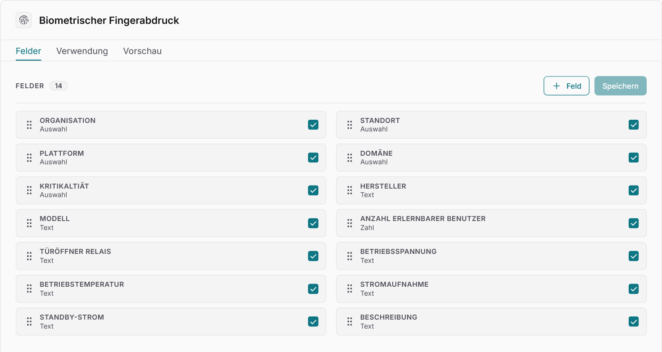
Task: Toggle the MODELL checkbox
Action: pyautogui.click(x=313, y=223)
